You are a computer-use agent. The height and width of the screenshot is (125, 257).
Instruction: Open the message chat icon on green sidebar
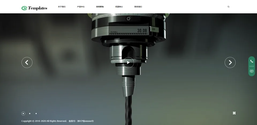coord(252,71)
